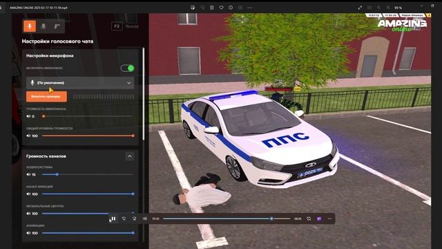Click the faction channel volume slider
The width and height of the screenshot is (442, 249).
click(88, 194)
